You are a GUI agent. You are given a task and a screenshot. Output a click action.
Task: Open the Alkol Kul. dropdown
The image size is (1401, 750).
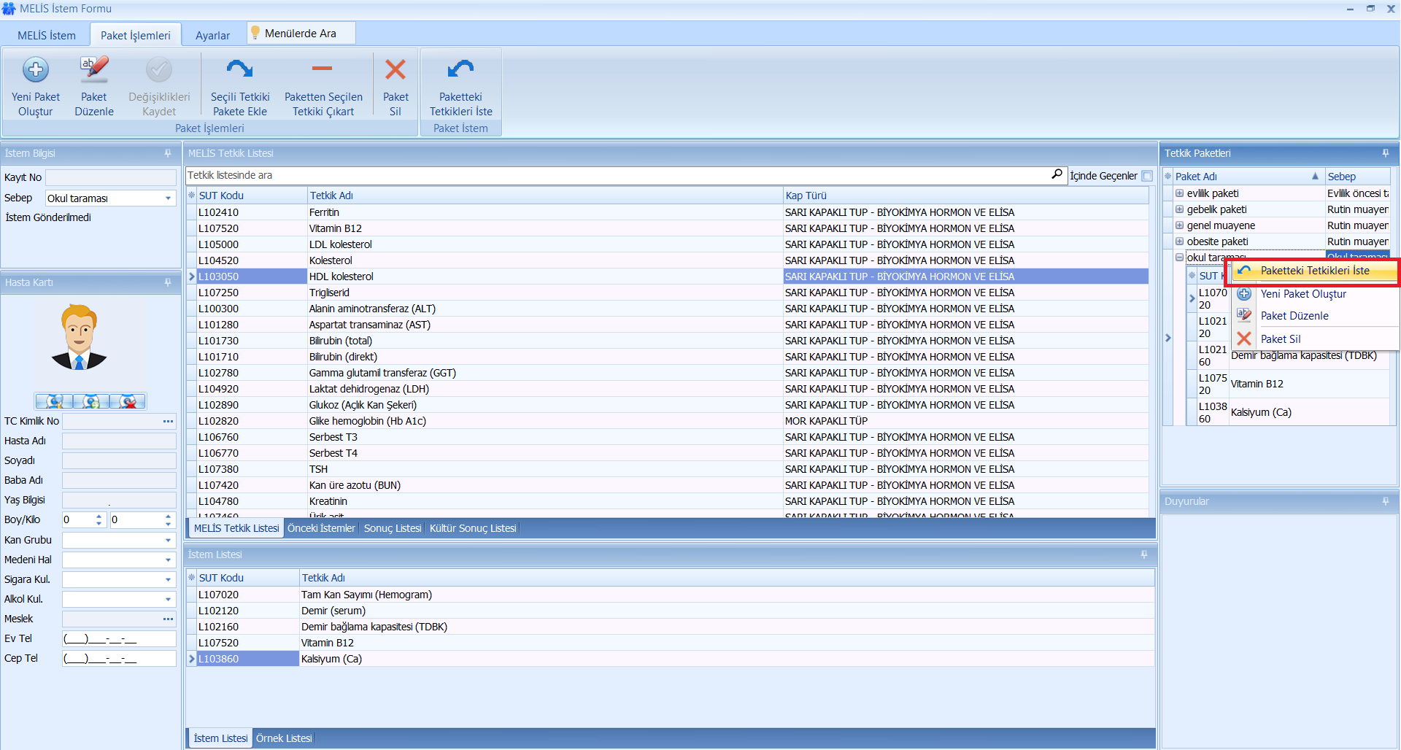tap(169, 599)
